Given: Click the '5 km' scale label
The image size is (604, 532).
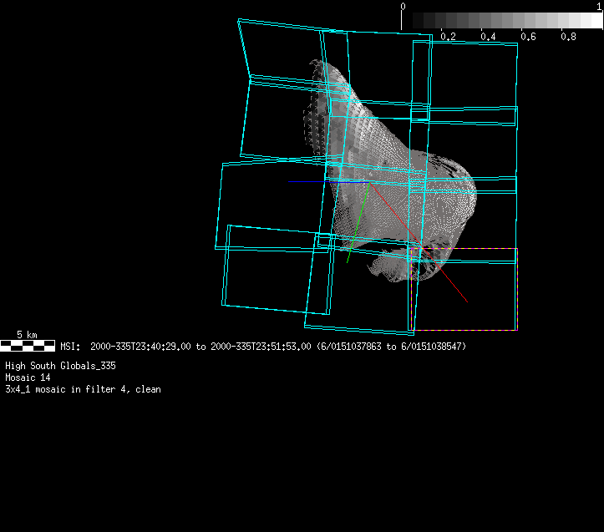Looking at the screenshot, I should tap(27, 335).
